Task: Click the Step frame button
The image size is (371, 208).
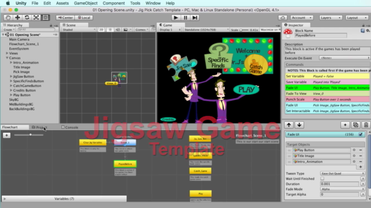Action: 195,17
